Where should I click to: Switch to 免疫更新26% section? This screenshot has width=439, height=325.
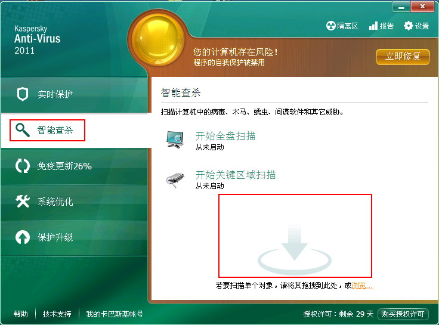click(74, 166)
